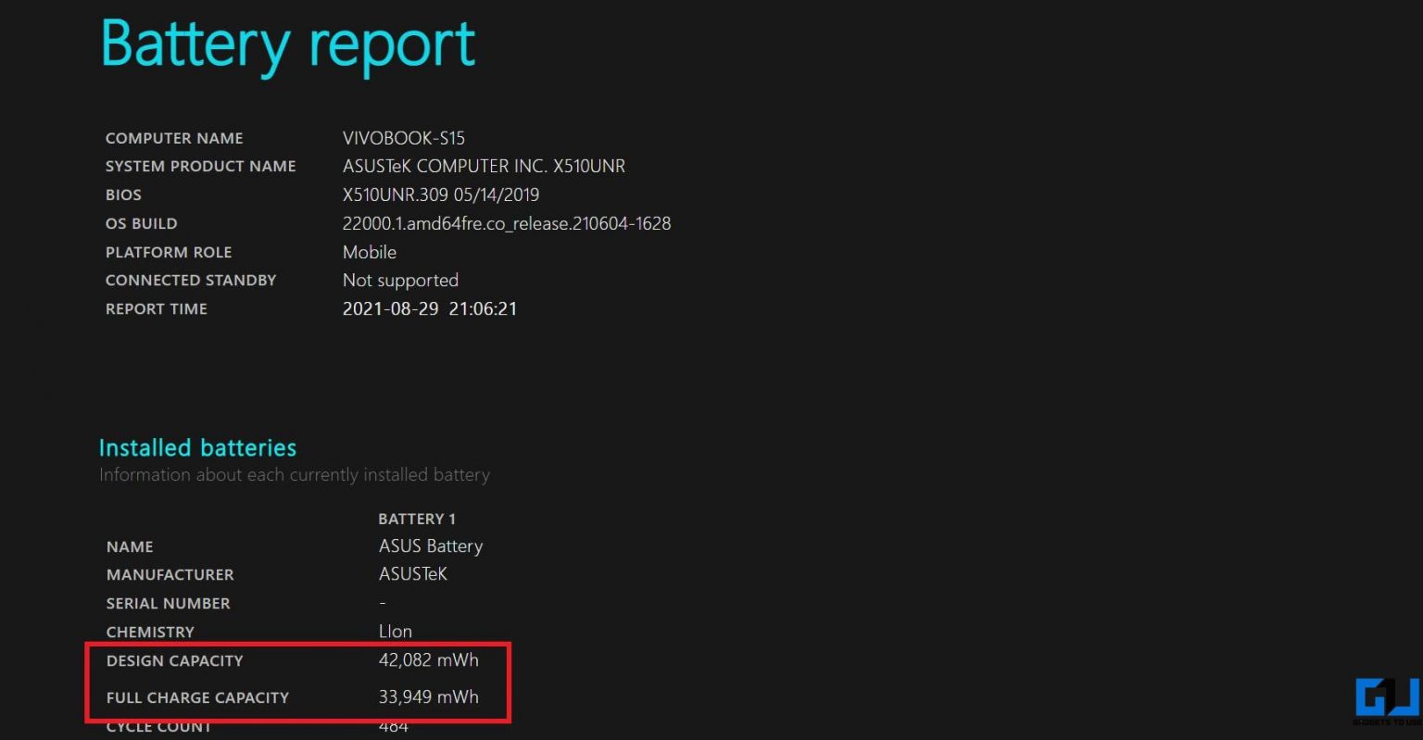Click the FULL CHARGE CAPACITY label
Image resolution: width=1423 pixels, height=740 pixels.
196,697
